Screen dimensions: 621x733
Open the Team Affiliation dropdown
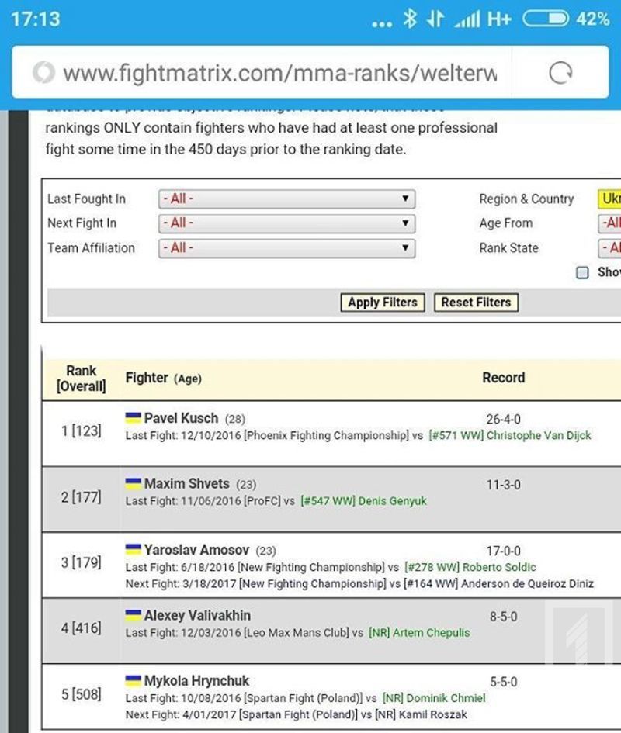[x=286, y=248]
